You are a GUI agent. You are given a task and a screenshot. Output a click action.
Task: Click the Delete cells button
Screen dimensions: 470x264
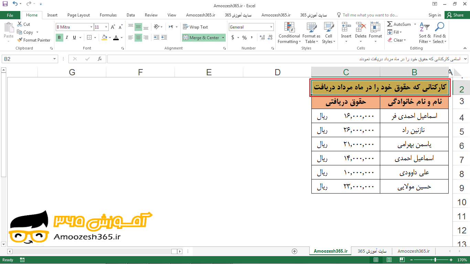tap(361, 33)
